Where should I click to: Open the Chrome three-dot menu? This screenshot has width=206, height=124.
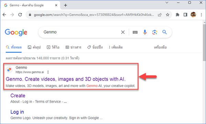coord(201,15)
